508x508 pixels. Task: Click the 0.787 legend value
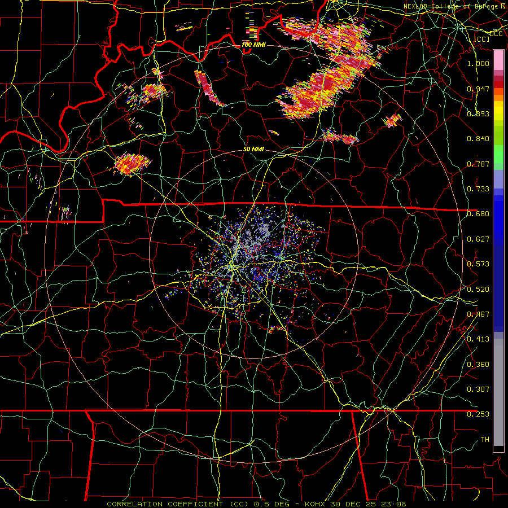(x=478, y=164)
